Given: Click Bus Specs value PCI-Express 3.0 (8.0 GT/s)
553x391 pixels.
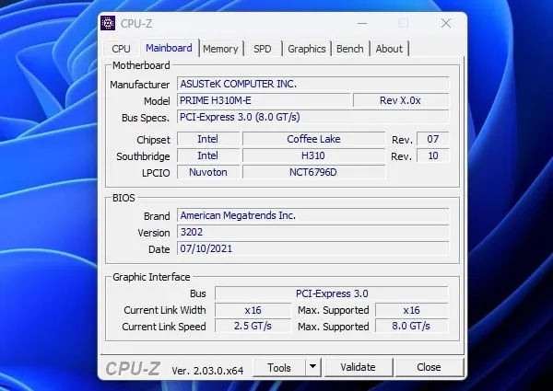Looking at the screenshot, I should [312, 117].
